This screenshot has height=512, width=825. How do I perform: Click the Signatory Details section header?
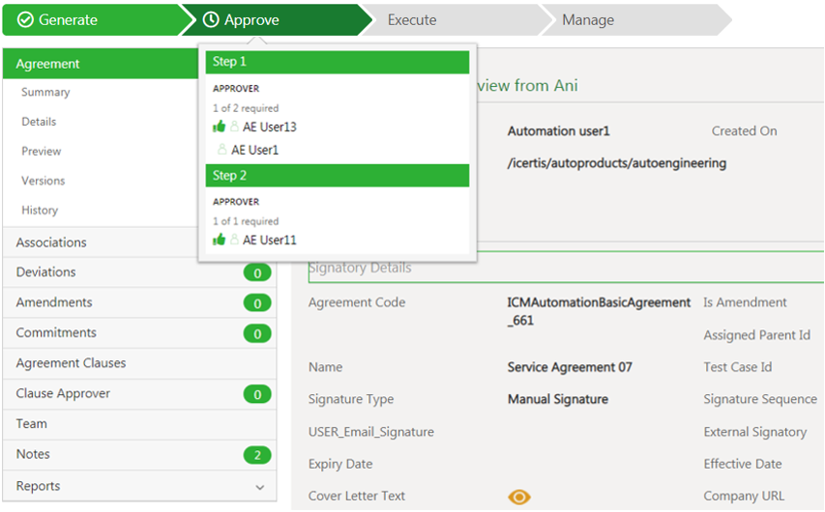coord(360,268)
